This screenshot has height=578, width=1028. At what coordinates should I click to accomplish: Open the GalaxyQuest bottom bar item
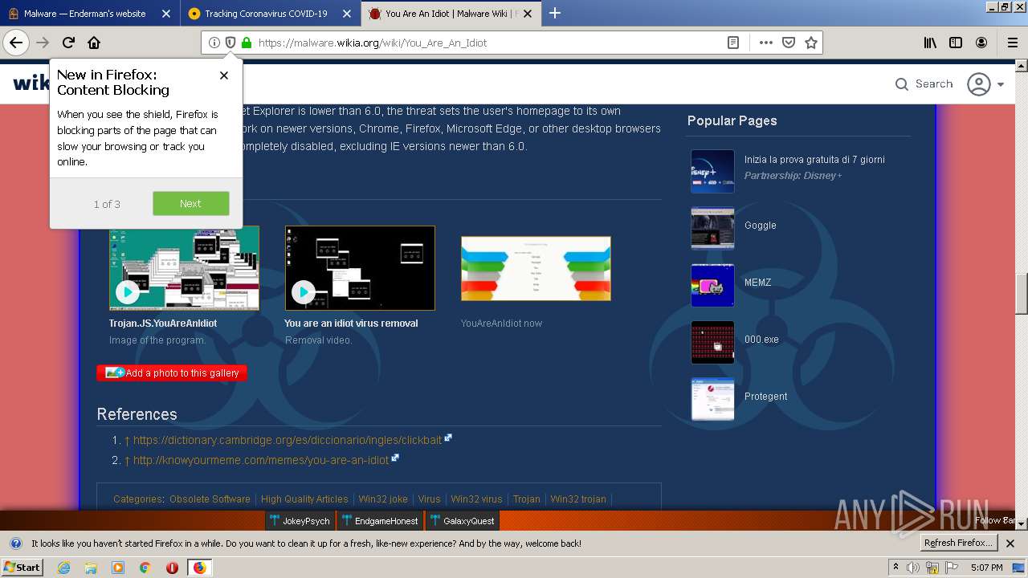tap(462, 521)
